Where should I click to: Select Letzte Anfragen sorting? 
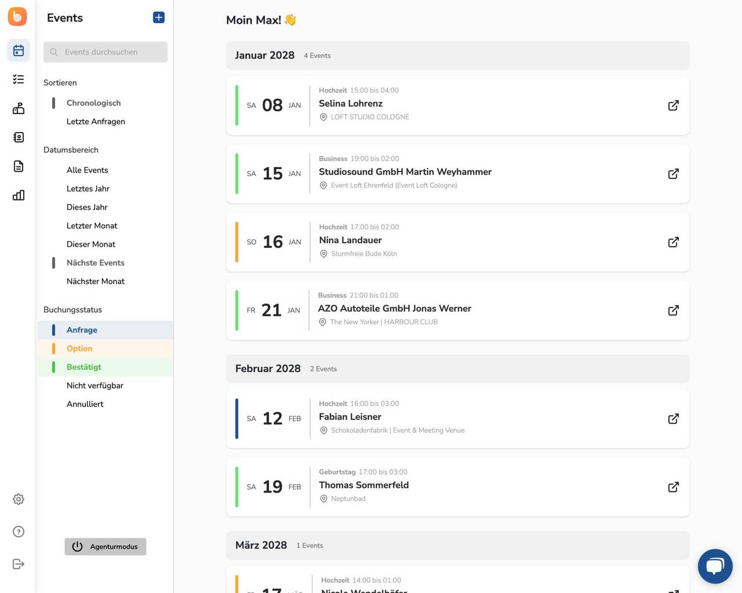point(96,122)
